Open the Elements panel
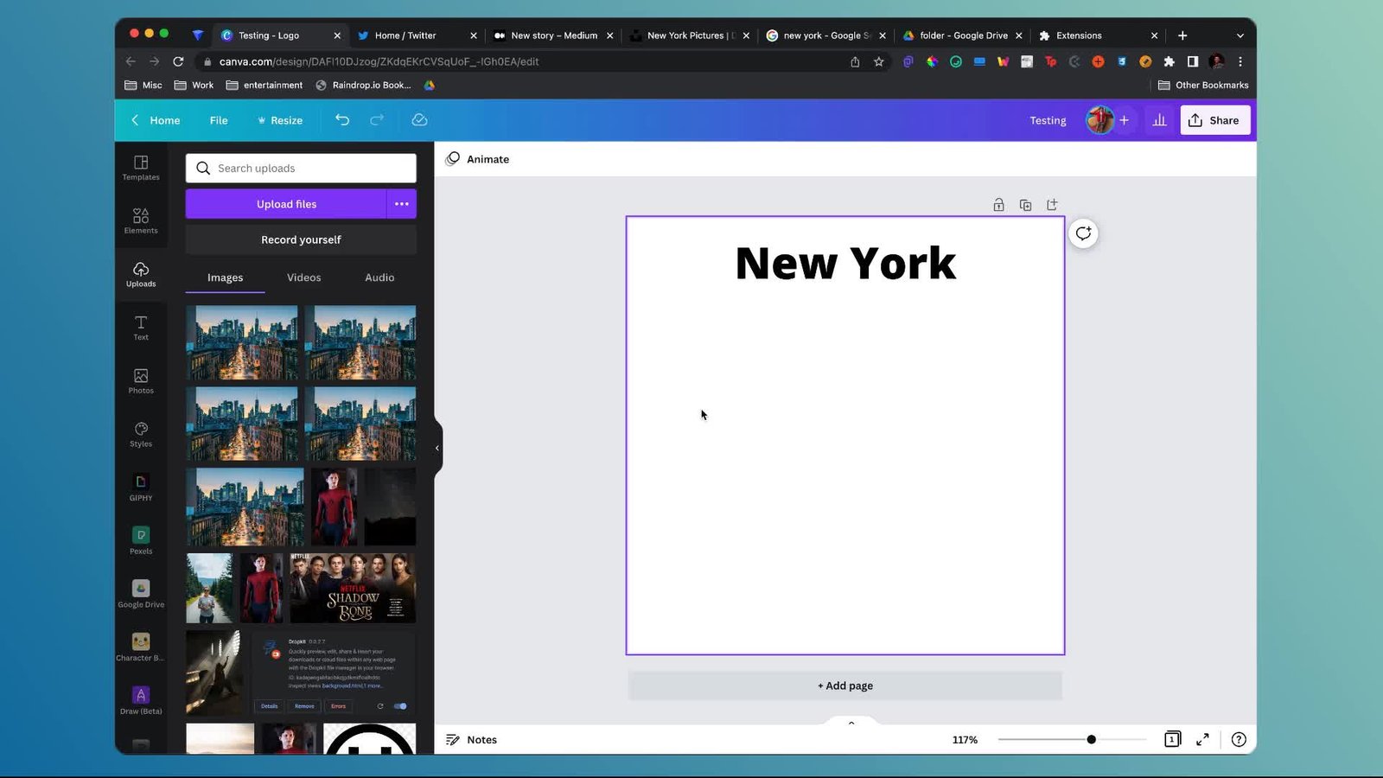This screenshot has height=778, width=1383. (x=141, y=221)
